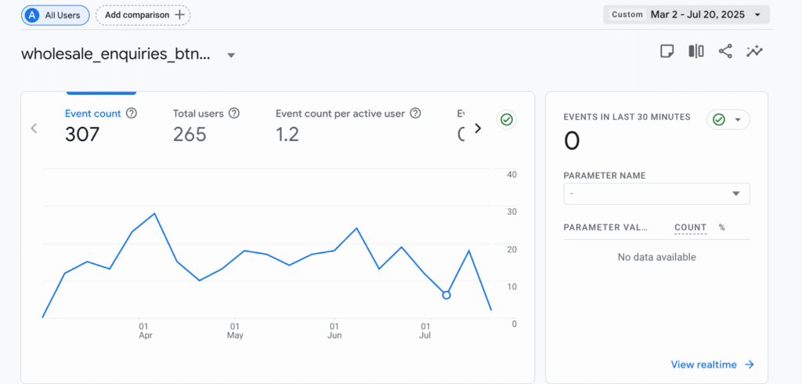Show previous metrics with left chevron
This screenshot has height=384, width=802.
[x=34, y=129]
